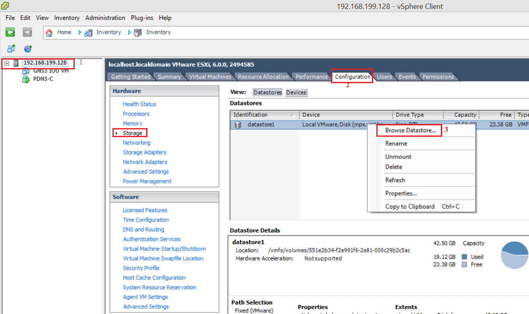
Task: Open the Home navigation icon
Action: (49, 32)
